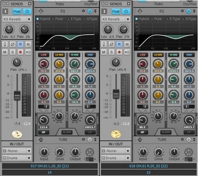This screenshot has height=176, width=198.
Task: Toggle write automation on OH.01 R
Action: coord(127,44)
